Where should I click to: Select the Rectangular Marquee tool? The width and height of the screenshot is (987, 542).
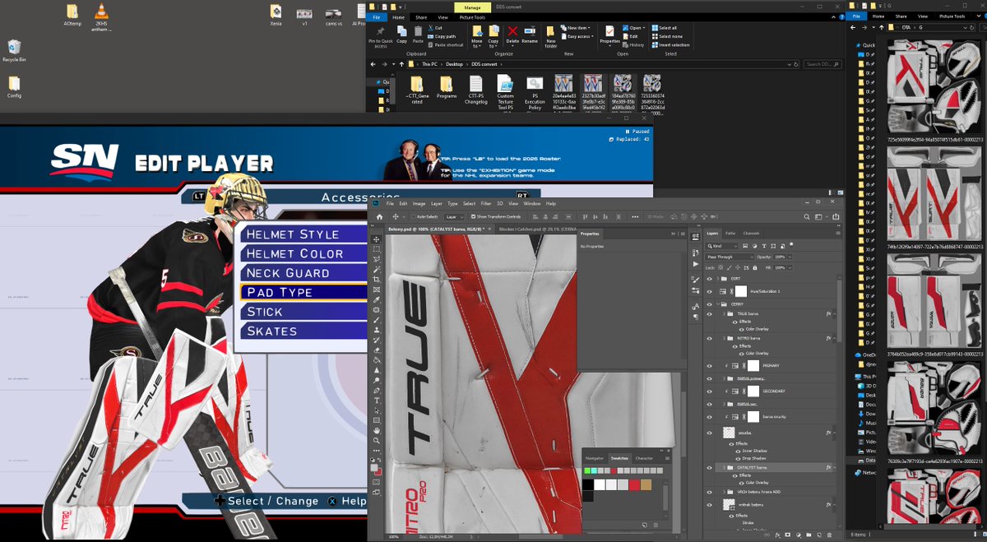point(377,249)
